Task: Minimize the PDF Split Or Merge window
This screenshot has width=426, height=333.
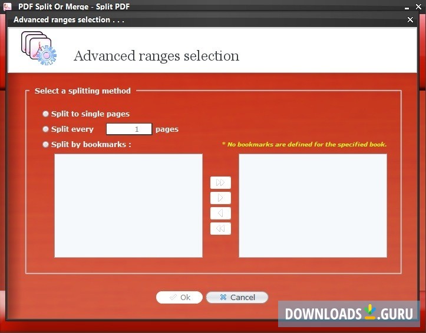Action: [x=407, y=7]
